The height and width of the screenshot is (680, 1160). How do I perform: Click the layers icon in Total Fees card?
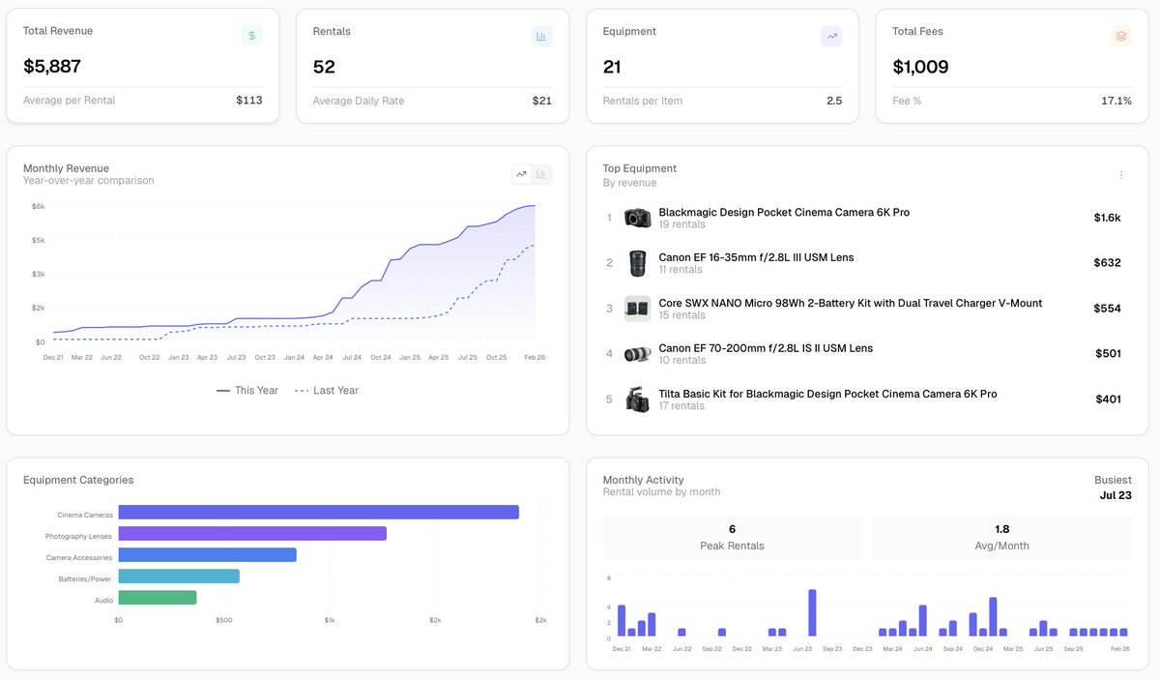click(x=1121, y=36)
